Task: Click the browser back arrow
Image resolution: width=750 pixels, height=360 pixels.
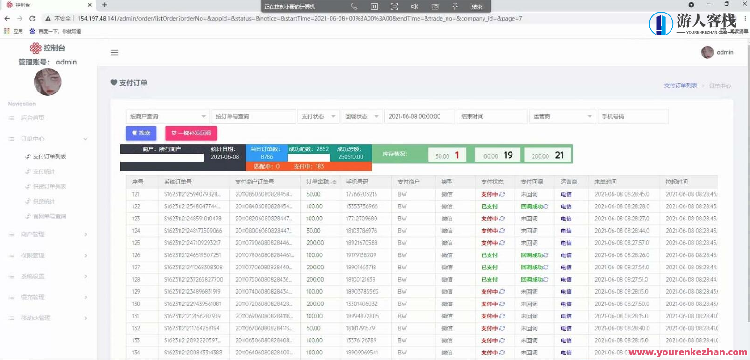Action: pos(7,19)
